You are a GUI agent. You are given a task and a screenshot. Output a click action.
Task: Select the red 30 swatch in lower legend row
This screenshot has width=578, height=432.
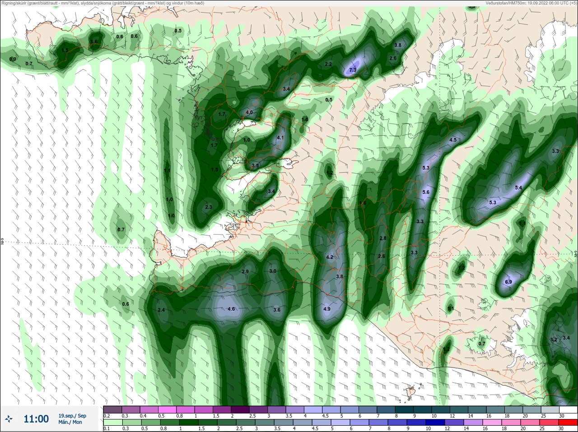568,422
